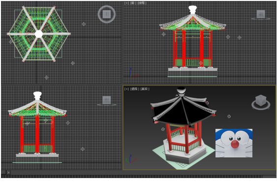Open the 线框 shading menu in front viewport
277x182 pixels.
(142, 3)
